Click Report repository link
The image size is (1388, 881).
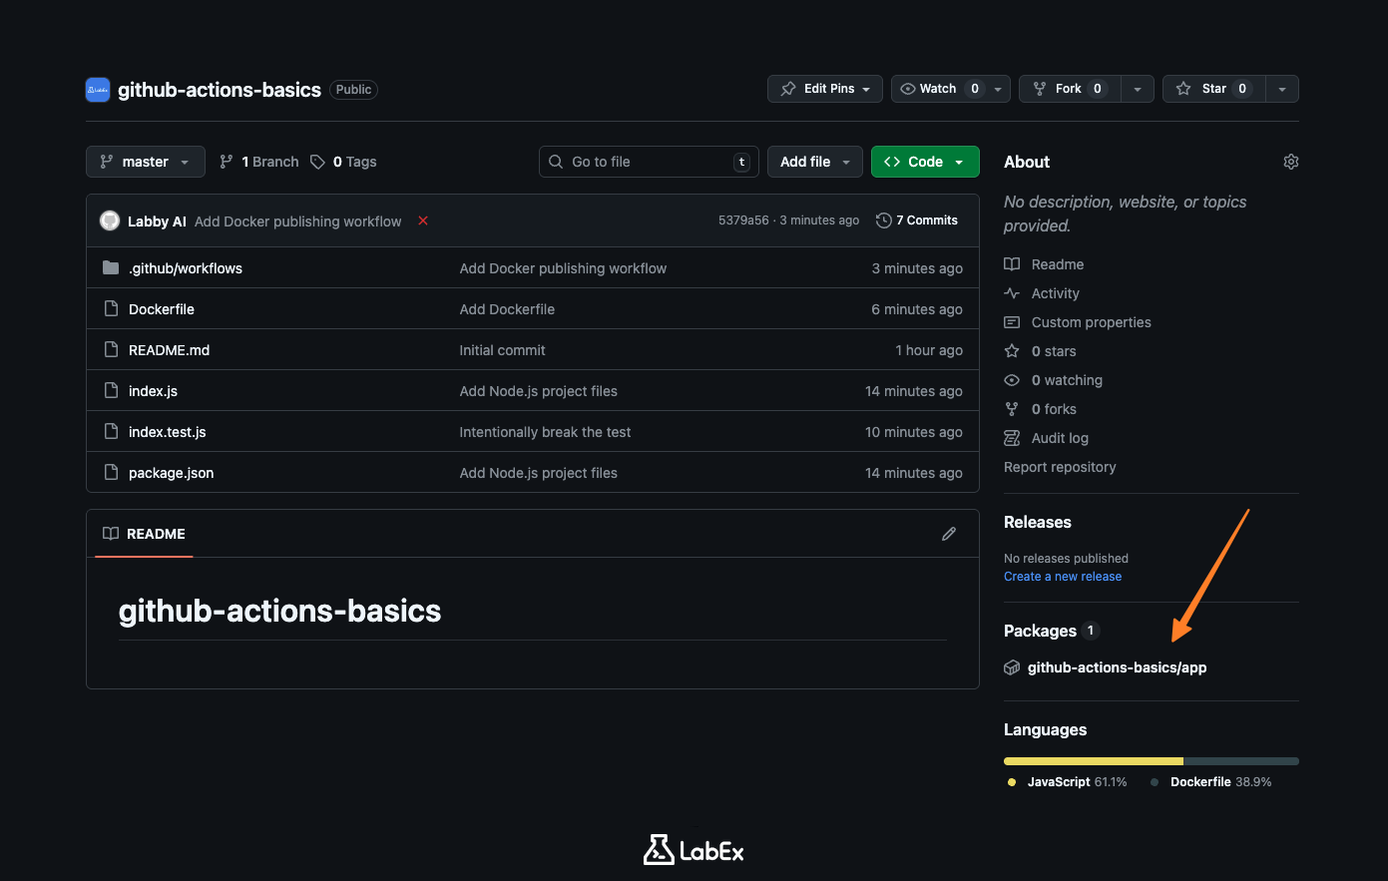click(1060, 467)
